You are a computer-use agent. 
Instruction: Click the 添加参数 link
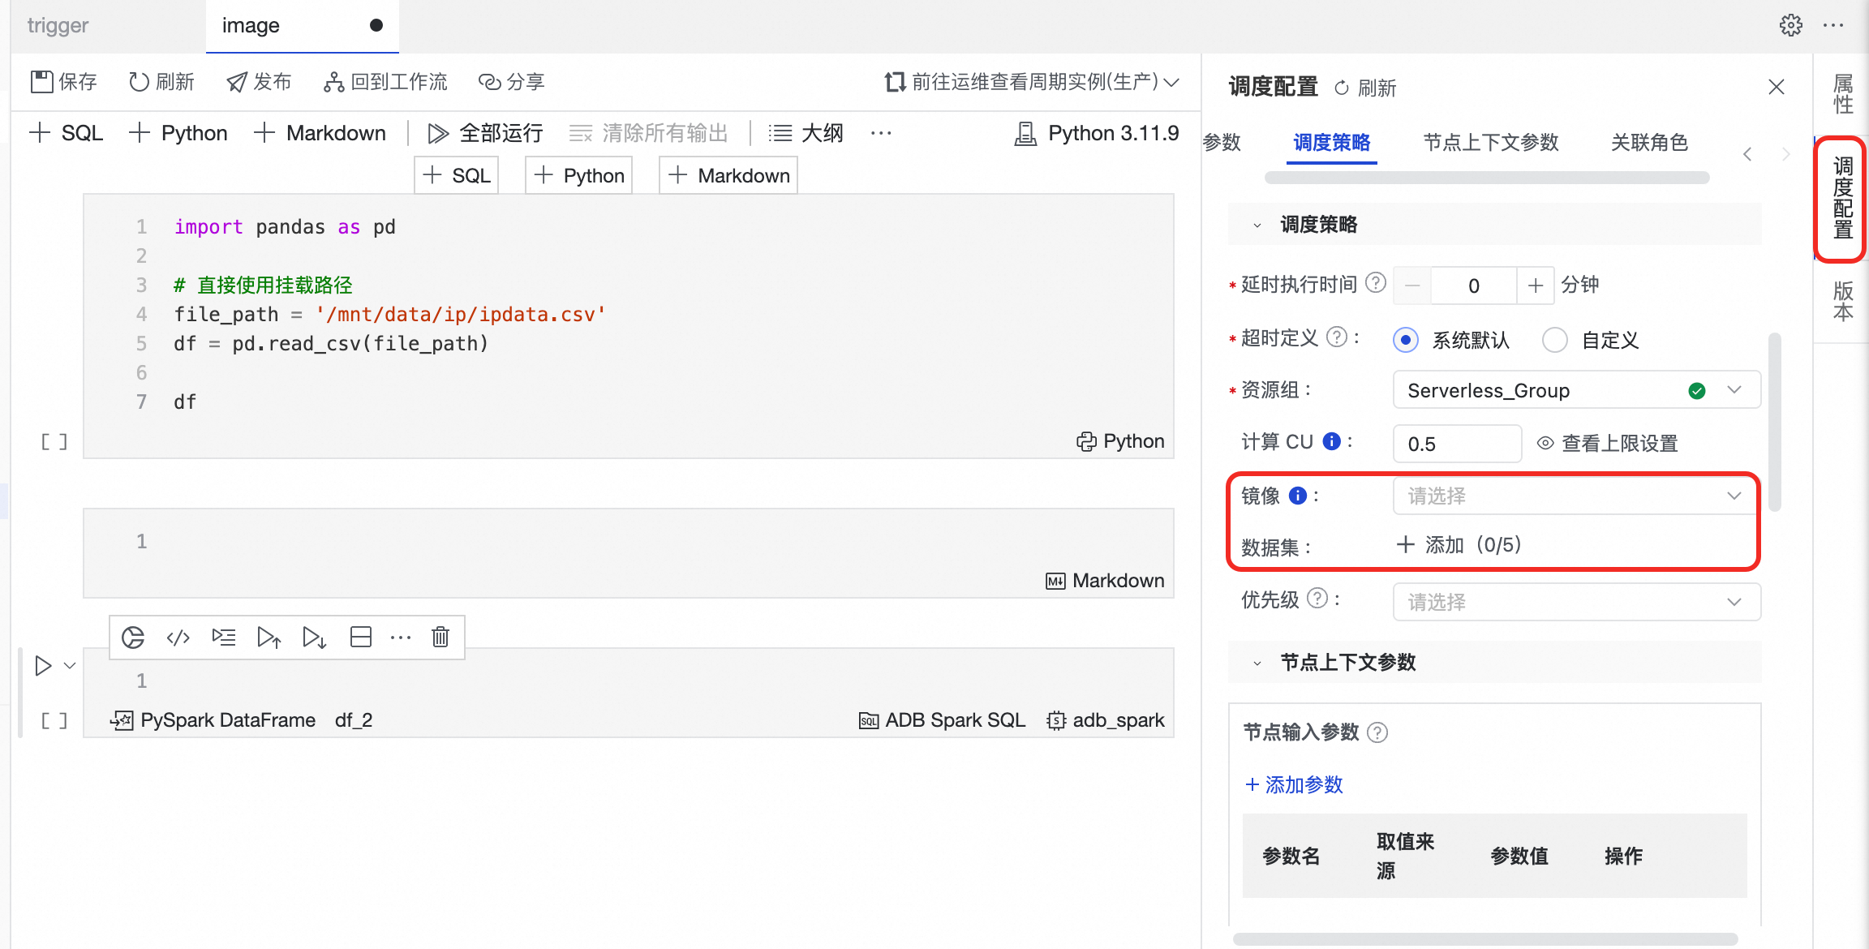click(1294, 784)
